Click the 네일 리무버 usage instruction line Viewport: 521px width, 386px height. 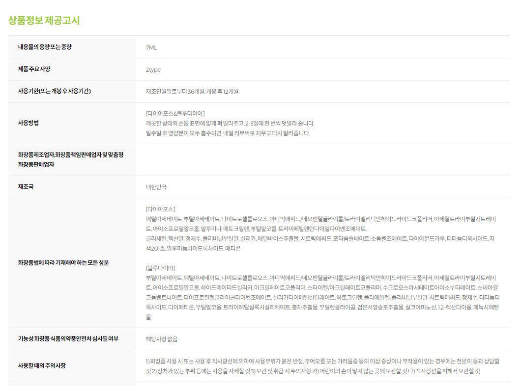click(228, 133)
